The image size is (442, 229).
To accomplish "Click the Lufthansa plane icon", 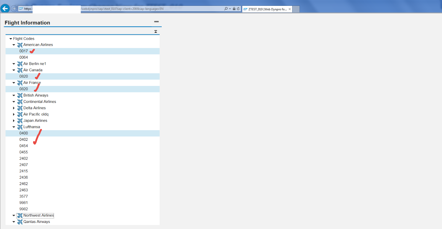I will point(20,127).
